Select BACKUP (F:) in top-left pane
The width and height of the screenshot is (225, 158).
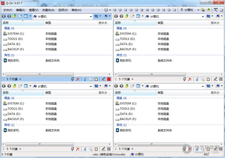tap(13, 49)
